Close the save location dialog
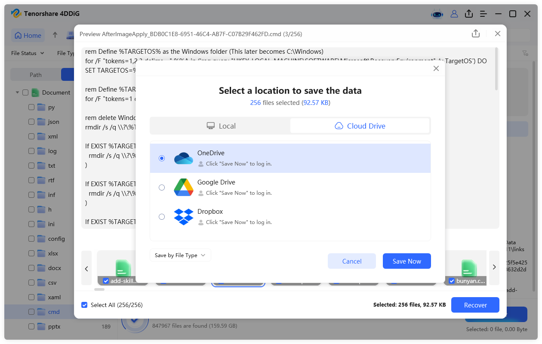 (436, 68)
